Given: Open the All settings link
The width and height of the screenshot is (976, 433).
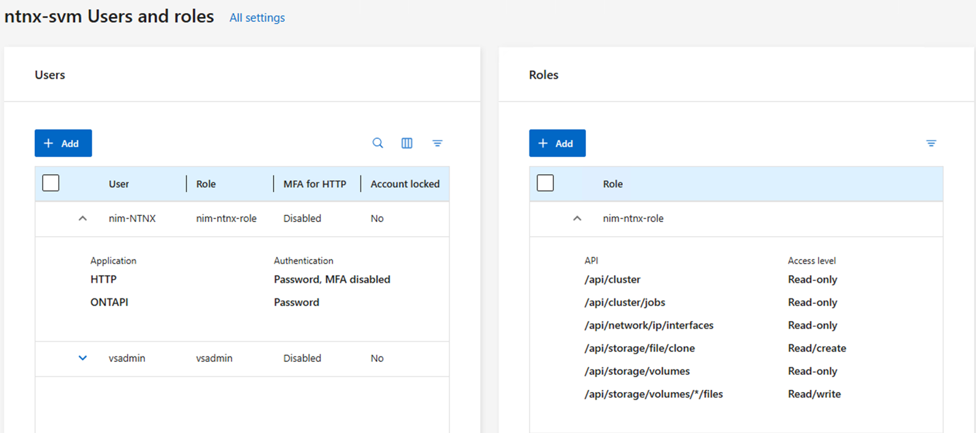Looking at the screenshot, I should [x=257, y=18].
